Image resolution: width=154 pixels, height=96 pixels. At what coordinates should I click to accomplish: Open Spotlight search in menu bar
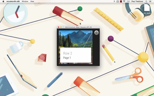tap(146, 1)
